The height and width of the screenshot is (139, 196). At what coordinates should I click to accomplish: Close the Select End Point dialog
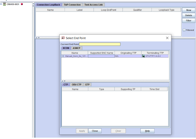click(167, 38)
